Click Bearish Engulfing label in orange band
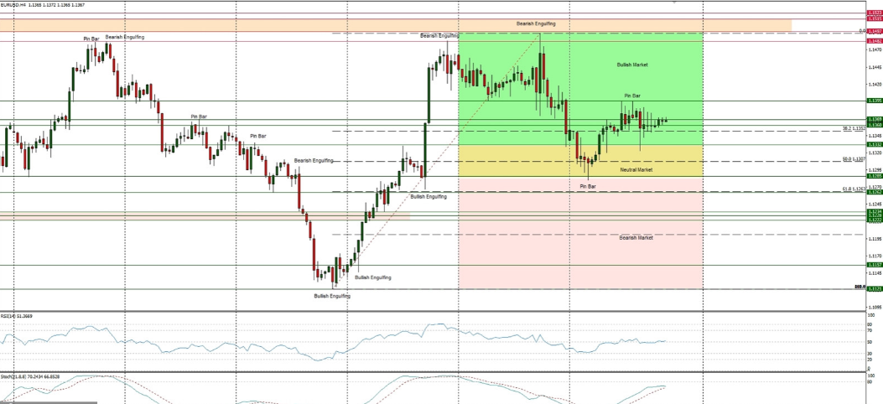The height and width of the screenshot is (404, 883). pyautogui.click(x=535, y=23)
